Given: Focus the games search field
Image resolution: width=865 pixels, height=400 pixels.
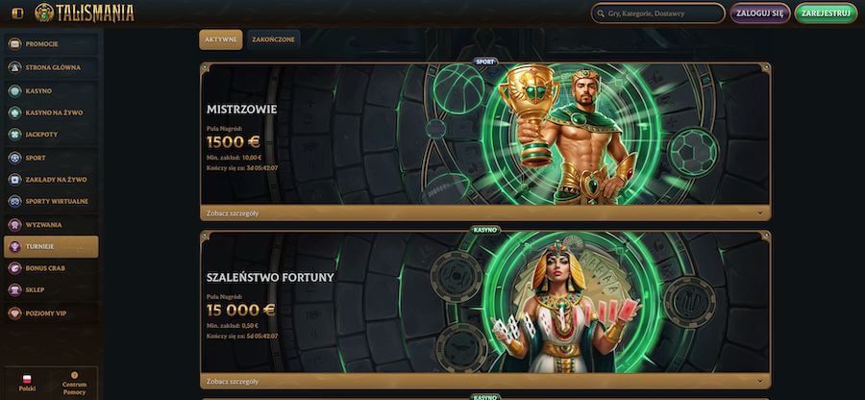Looking at the screenshot, I should pos(658,13).
